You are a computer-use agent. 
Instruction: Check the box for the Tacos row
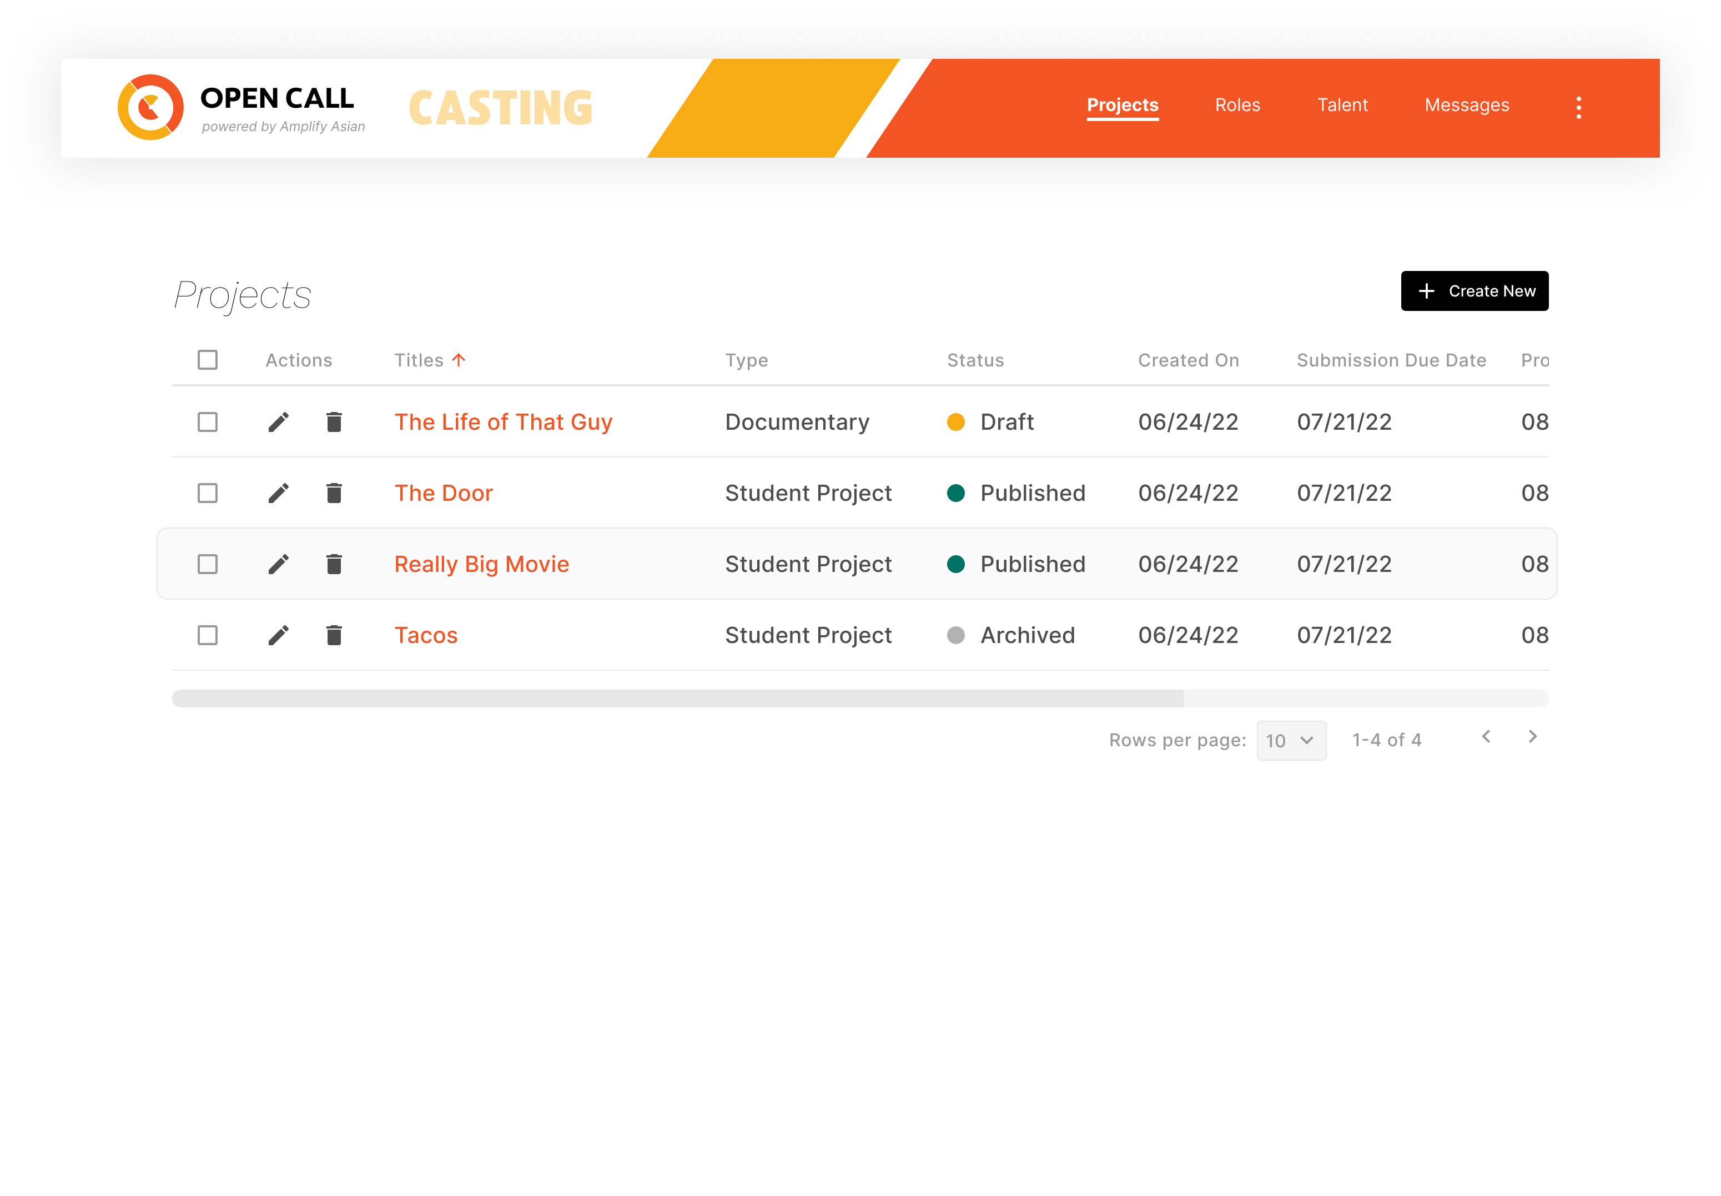point(208,635)
